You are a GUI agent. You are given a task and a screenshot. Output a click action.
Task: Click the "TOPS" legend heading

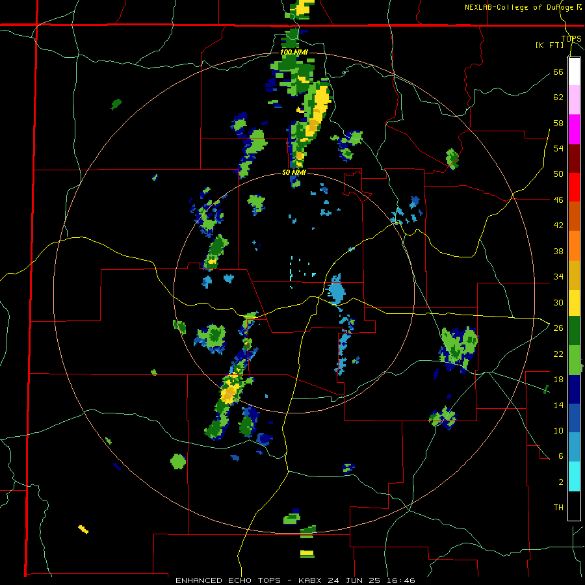[x=571, y=39]
